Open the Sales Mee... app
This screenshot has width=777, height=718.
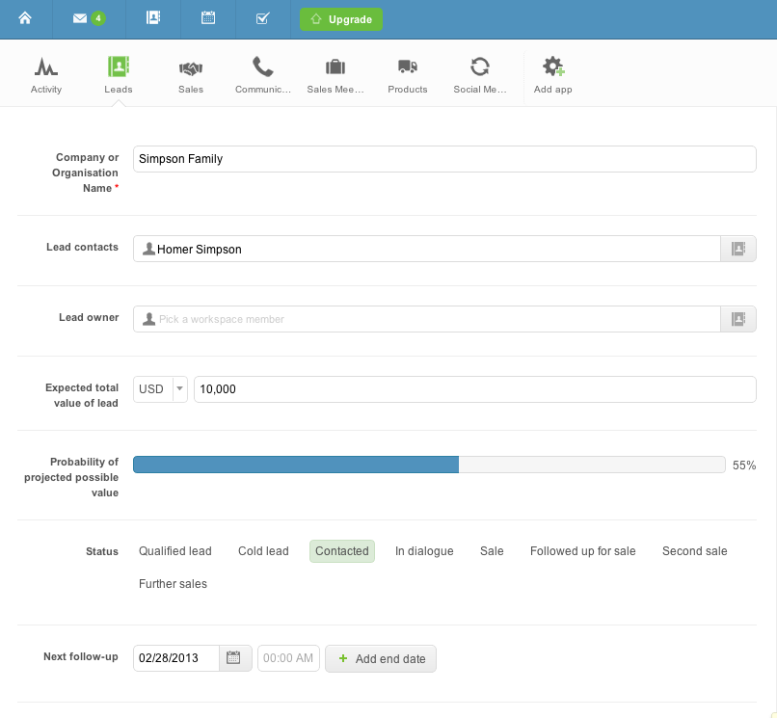[335, 75]
